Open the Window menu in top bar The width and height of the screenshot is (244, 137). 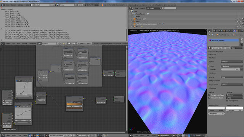click(x=21, y=5)
